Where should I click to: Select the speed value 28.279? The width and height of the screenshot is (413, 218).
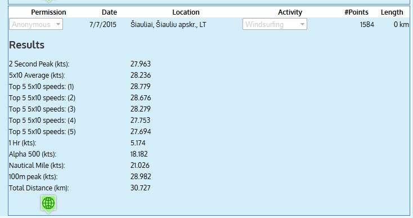point(141,109)
